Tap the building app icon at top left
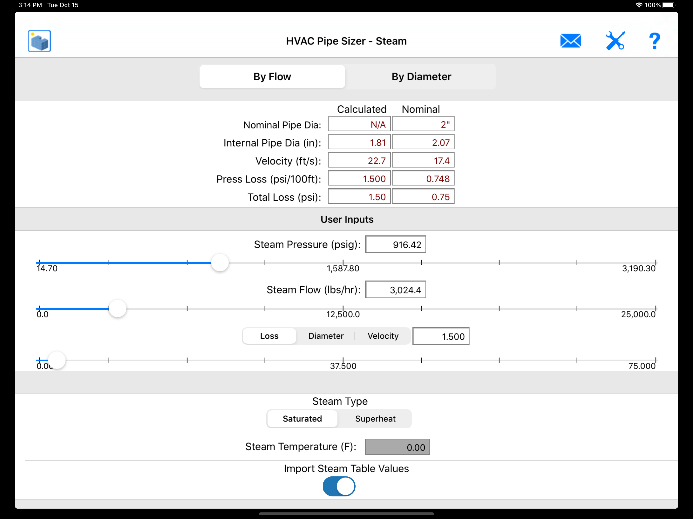Screen dimensions: 693x519 39,41
